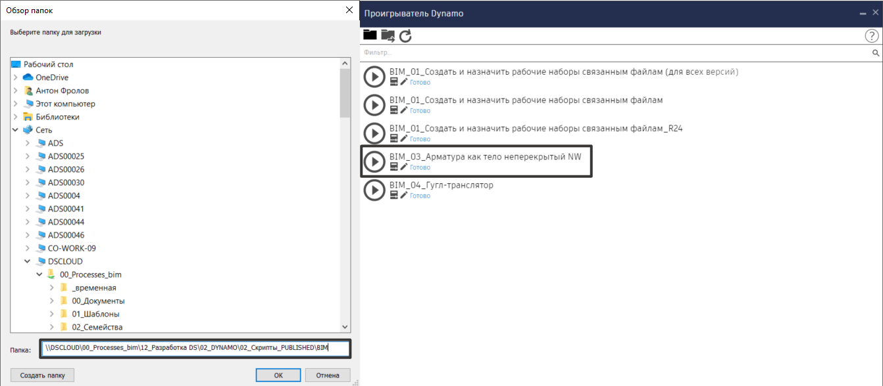
Task: Click 'Готово' status of the _R24 script
Action: pyautogui.click(x=420, y=139)
